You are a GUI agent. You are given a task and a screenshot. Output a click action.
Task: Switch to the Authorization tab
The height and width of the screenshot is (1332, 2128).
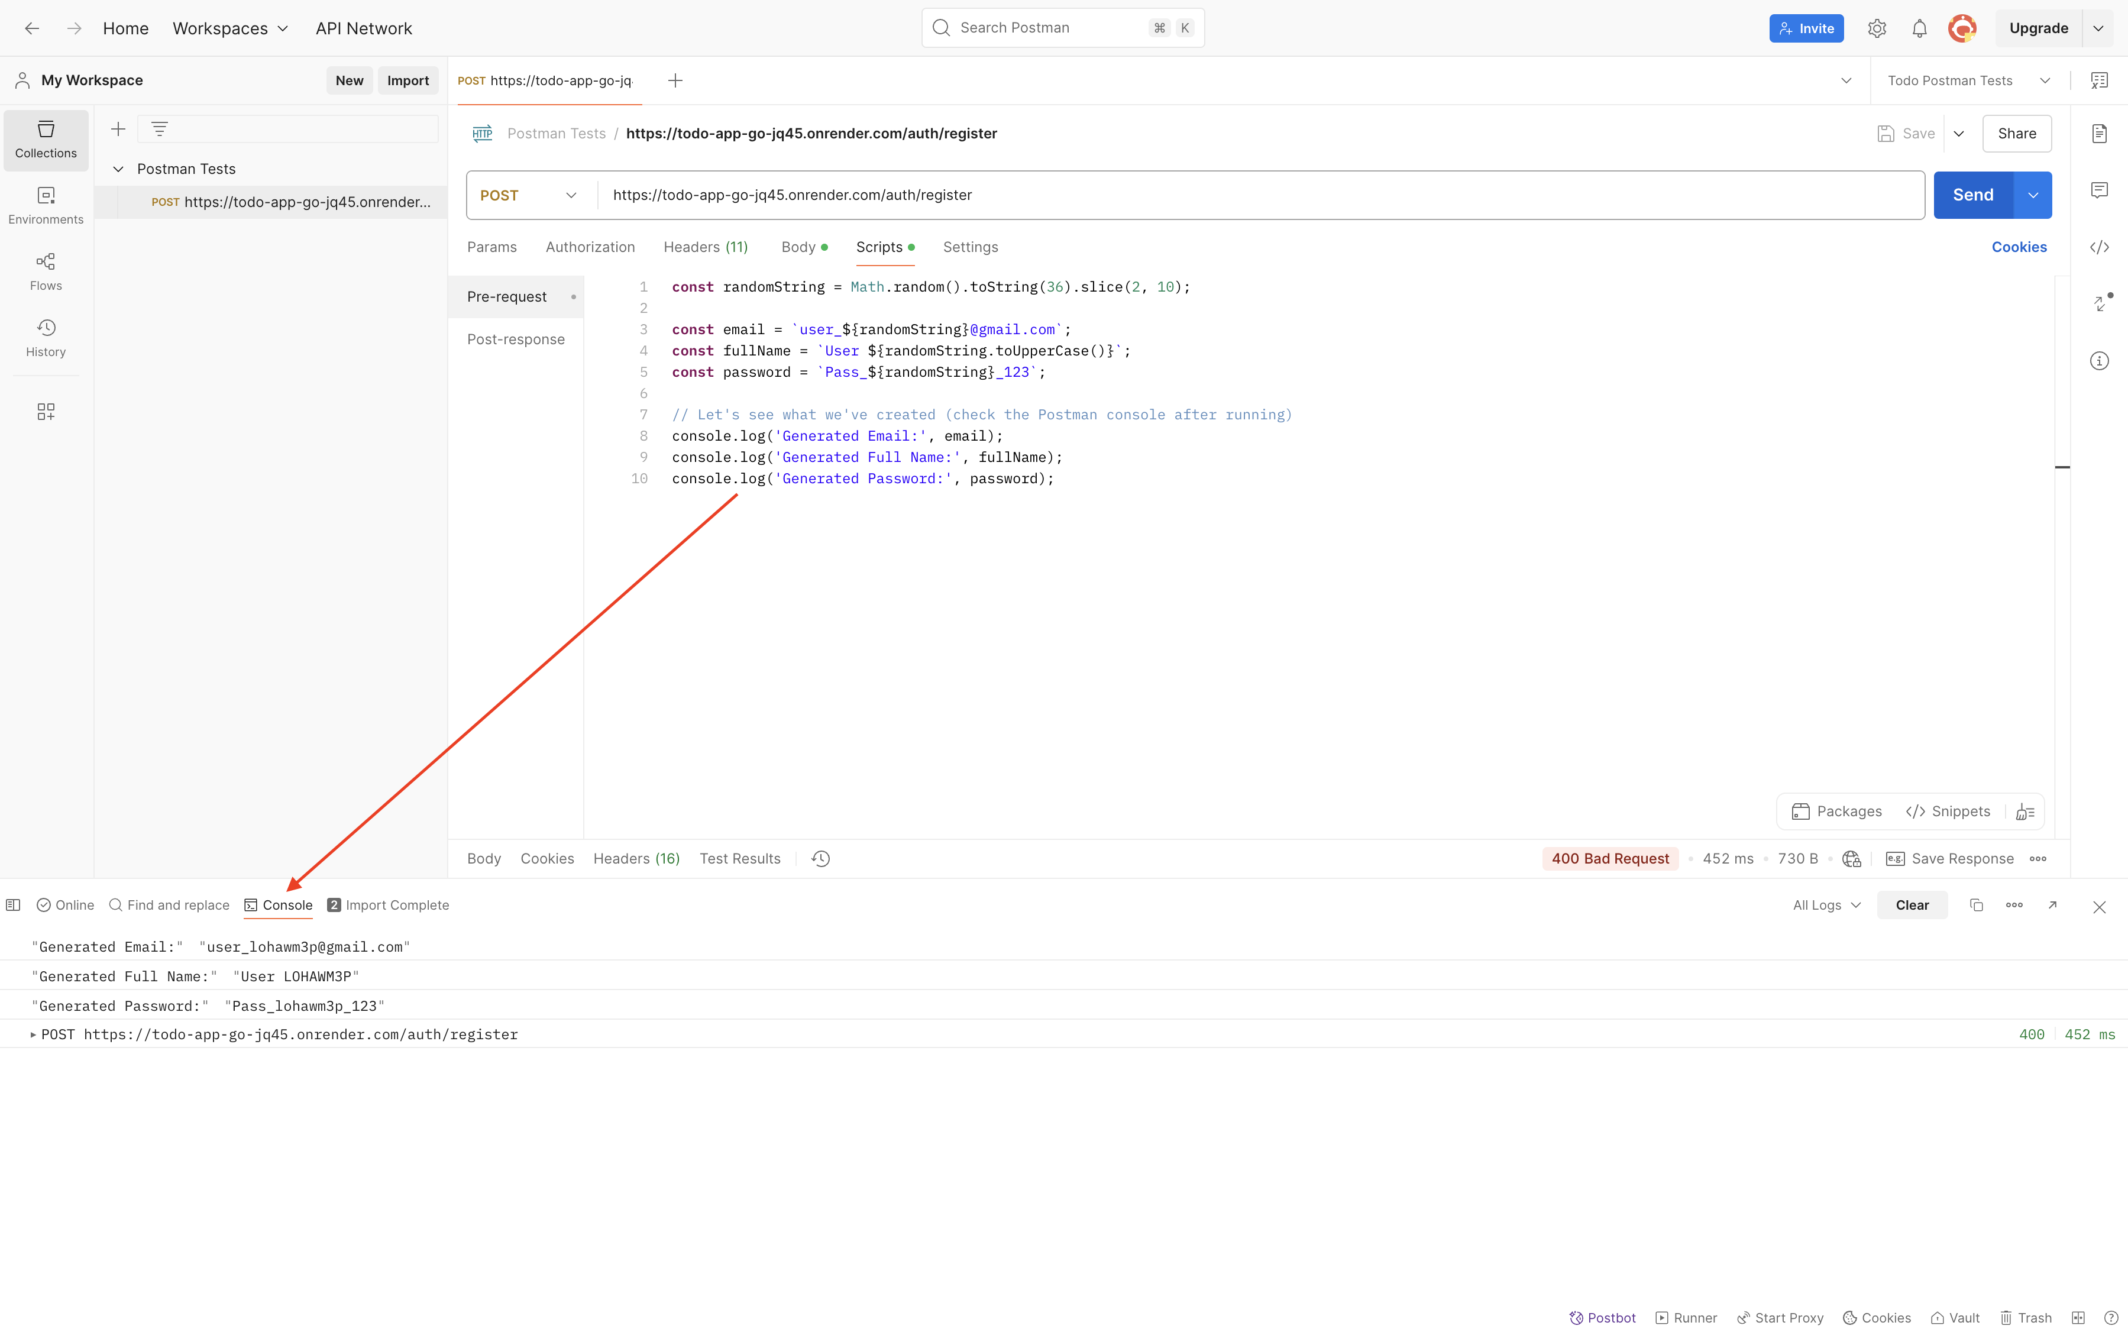[590, 248]
